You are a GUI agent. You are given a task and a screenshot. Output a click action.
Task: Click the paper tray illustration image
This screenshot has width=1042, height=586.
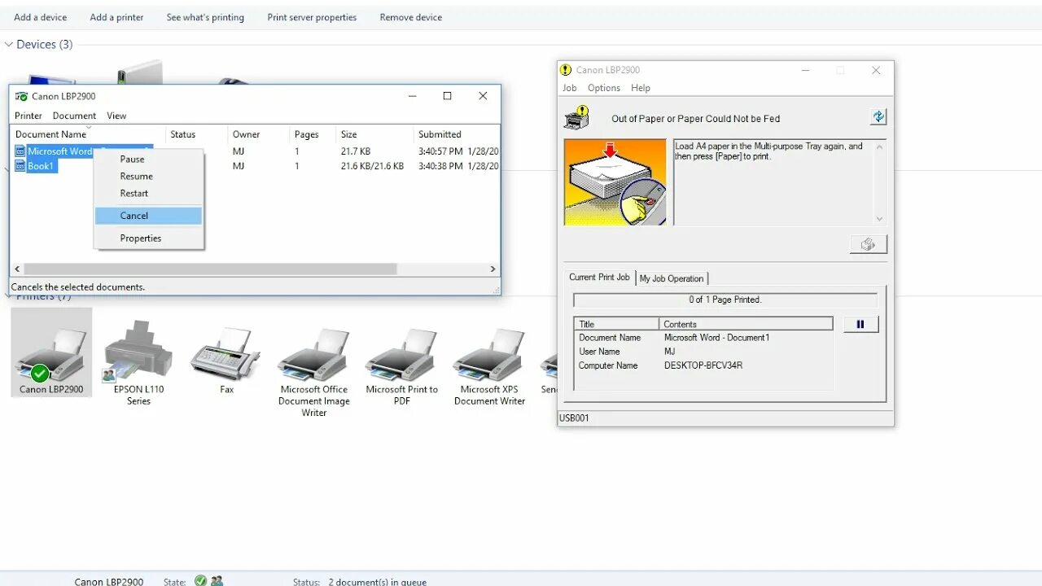pyautogui.click(x=615, y=182)
